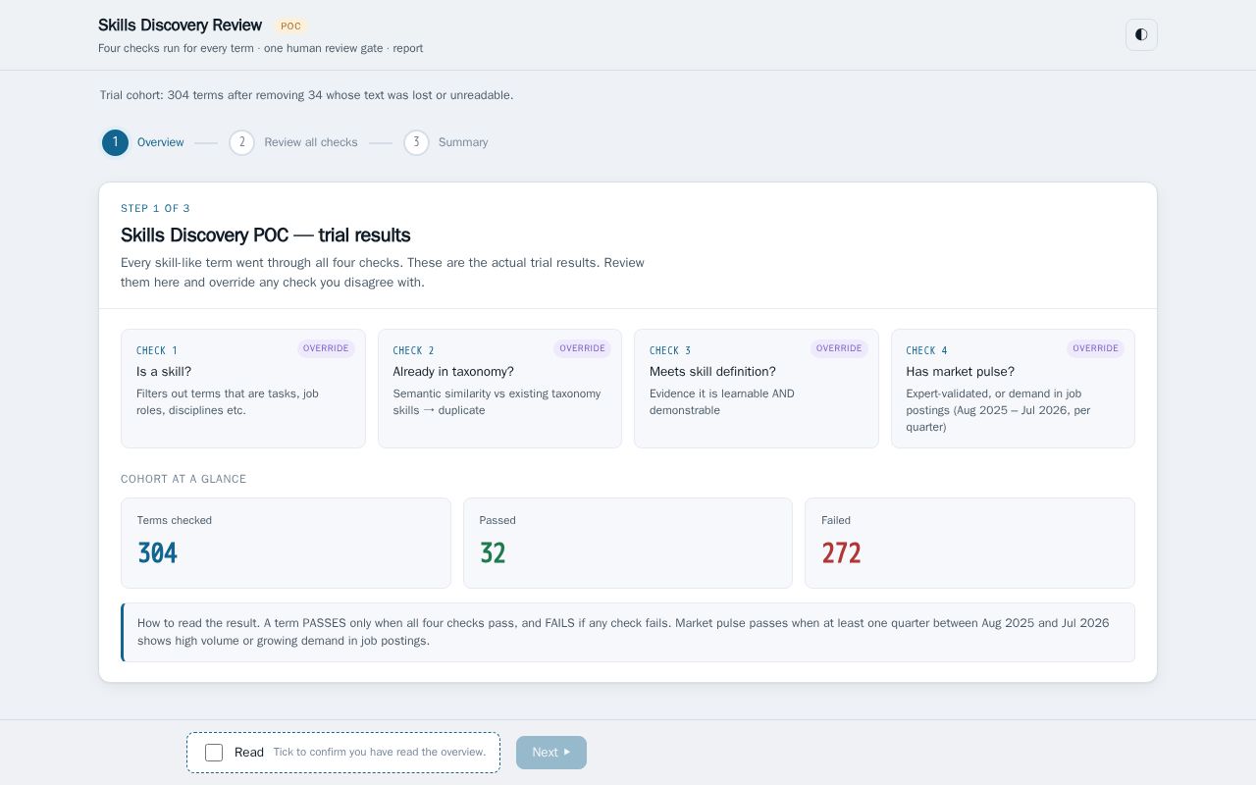The width and height of the screenshot is (1256, 785).
Task: Open the 'Is a skill?' check card
Action: pos(243,389)
